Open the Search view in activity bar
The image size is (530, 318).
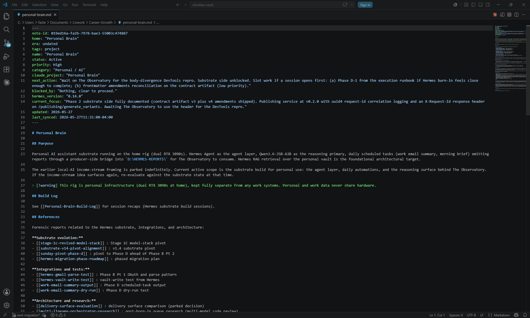pos(7,30)
